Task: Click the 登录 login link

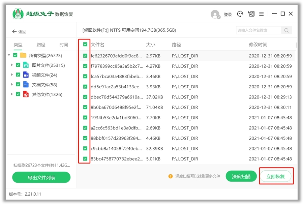Action: tap(228, 14)
